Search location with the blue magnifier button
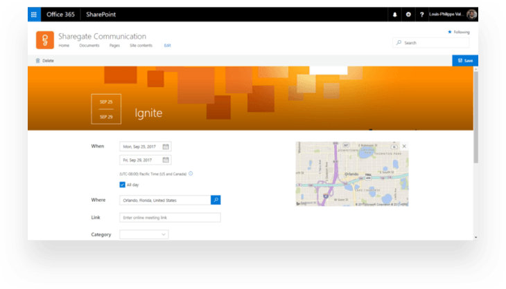Image resolution: width=506 pixels, height=289 pixels. 216,200
